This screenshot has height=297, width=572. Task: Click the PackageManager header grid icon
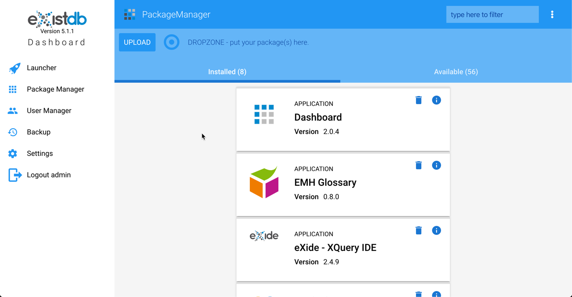130,14
